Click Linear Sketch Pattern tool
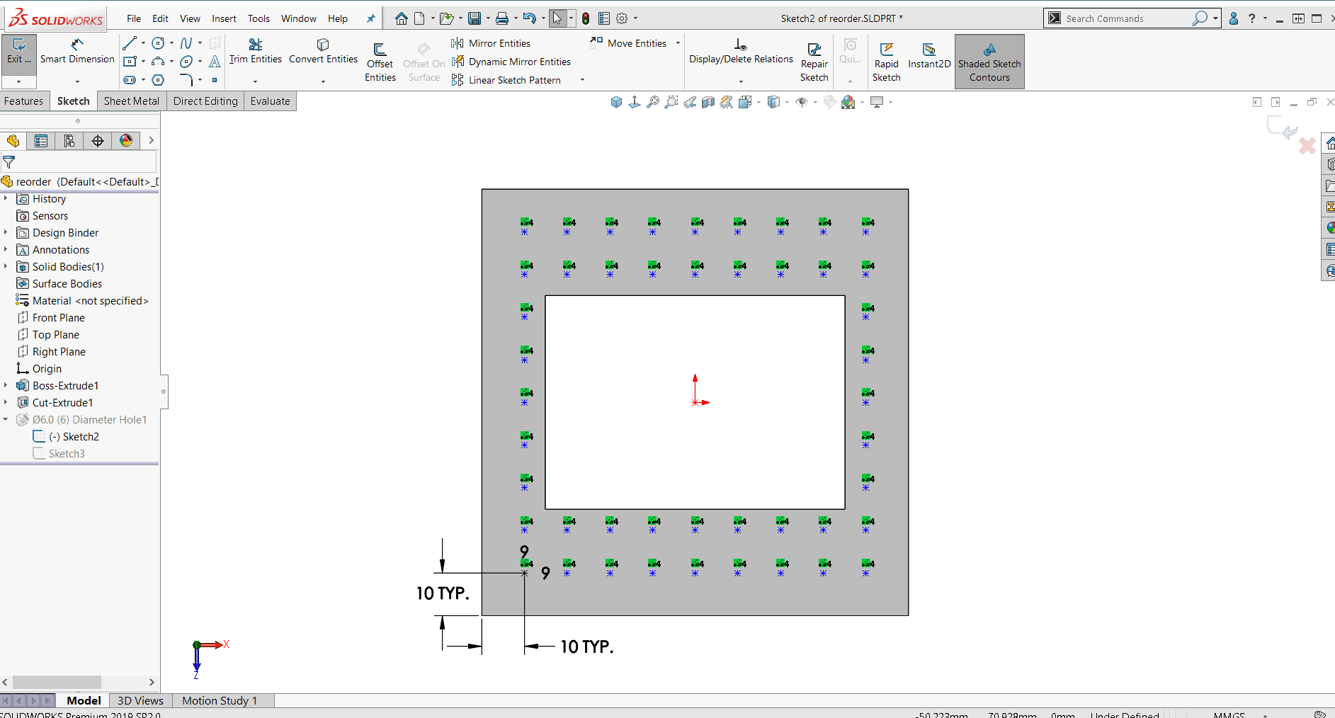 [506, 80]
